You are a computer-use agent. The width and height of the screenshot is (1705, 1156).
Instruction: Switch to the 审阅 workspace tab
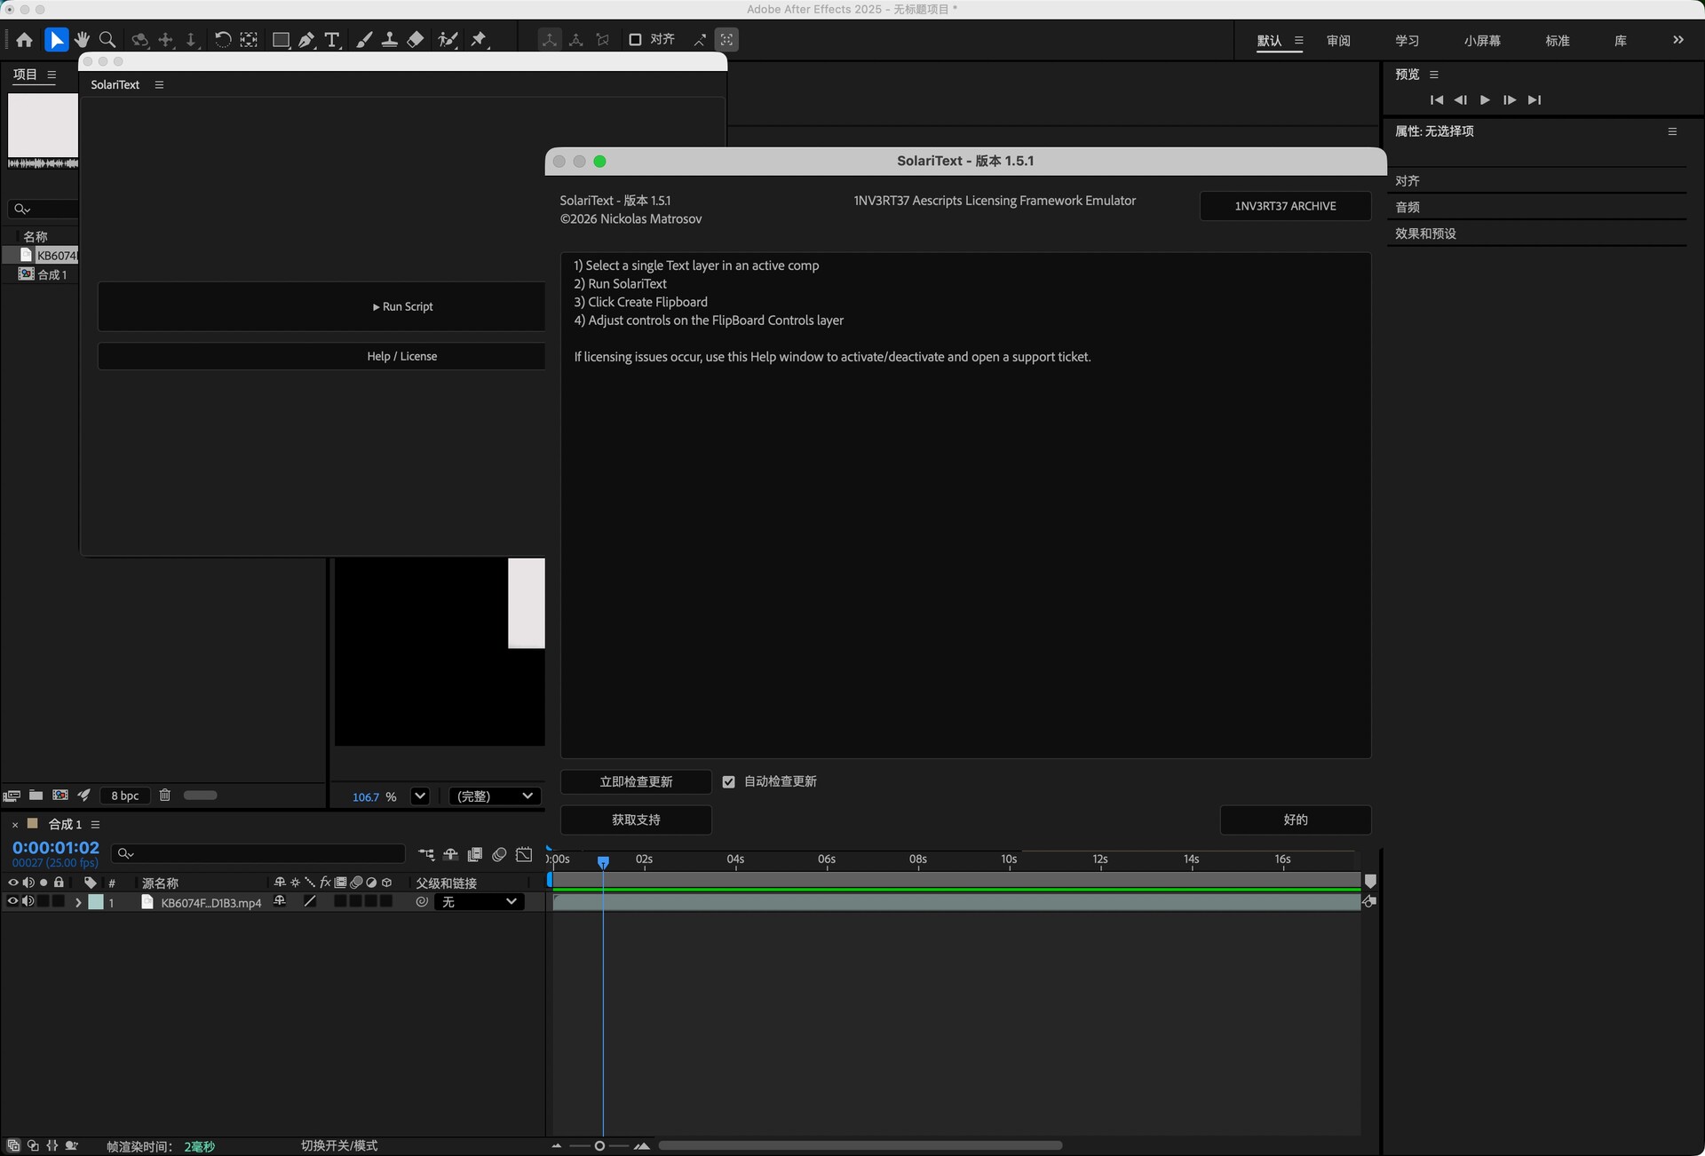(1338, 41)
